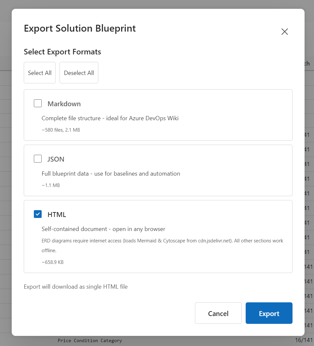Click 'Self-contained document' HTML description
Screen dimensions: 314x346
[x=103, y=229]
